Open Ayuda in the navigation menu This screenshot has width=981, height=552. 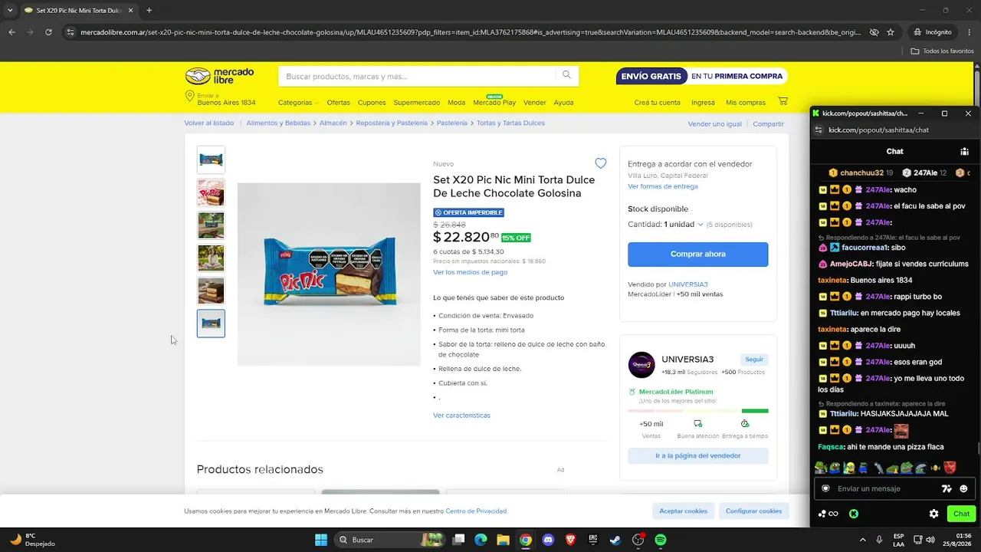[x=563, y=103]
